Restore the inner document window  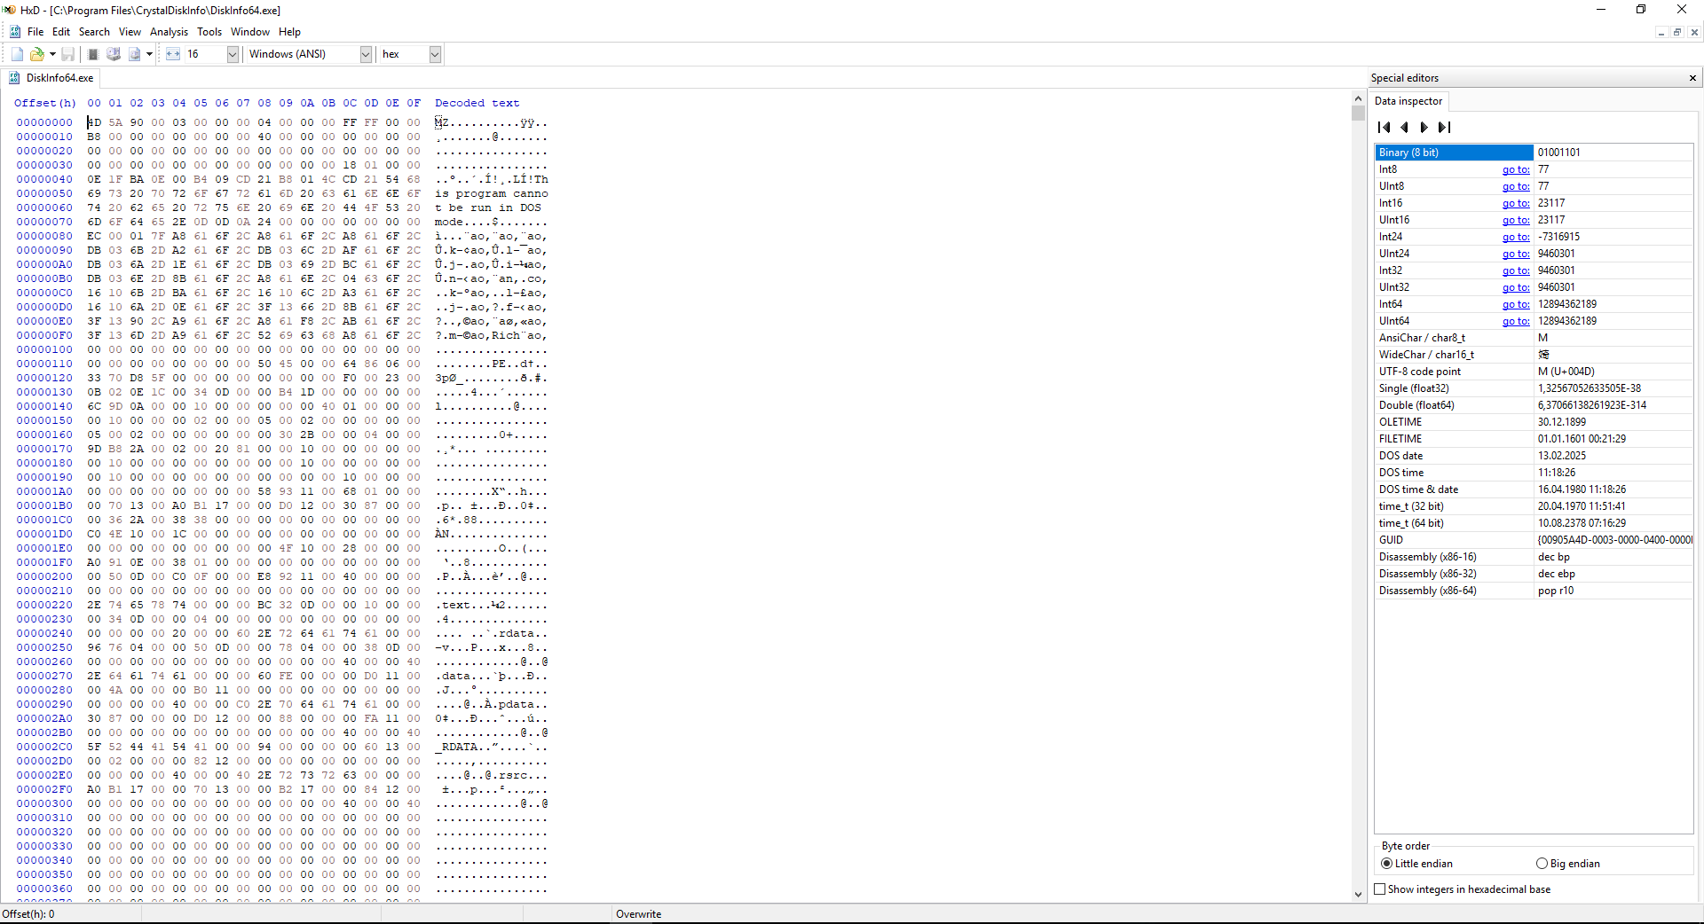[x=1677, y=32]
